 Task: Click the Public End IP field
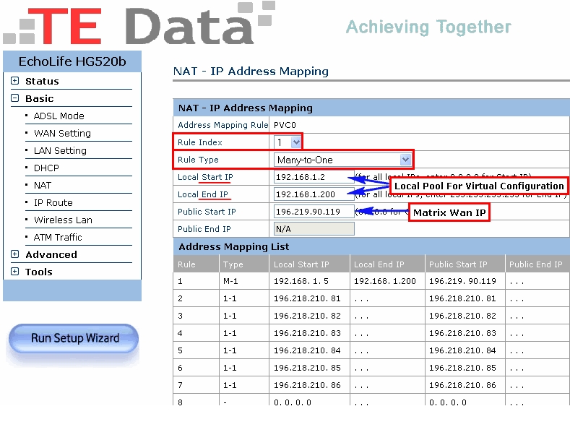click(314, 229)
